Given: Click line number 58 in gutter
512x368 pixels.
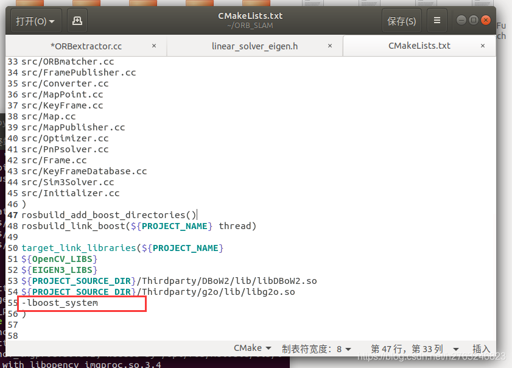Looking at the screenshot, I should click(x=13, y=336).
